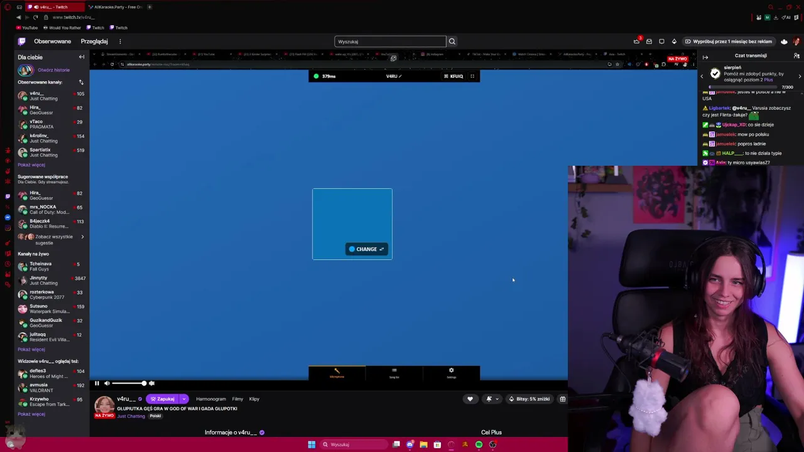
Task: Open recommended channel Krzywho
Action: point(52,402)
